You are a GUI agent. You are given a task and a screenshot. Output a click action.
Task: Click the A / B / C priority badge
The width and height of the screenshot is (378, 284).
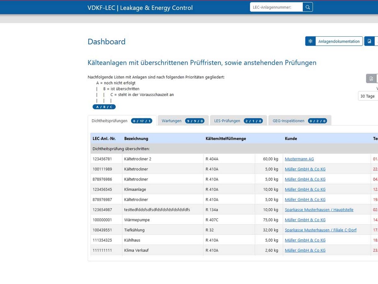104,107
